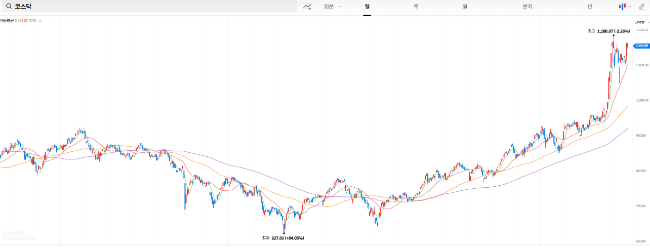Screen dimensions: 650x248
Task: Show the 분기 quarterly chart
Action: 527,7
